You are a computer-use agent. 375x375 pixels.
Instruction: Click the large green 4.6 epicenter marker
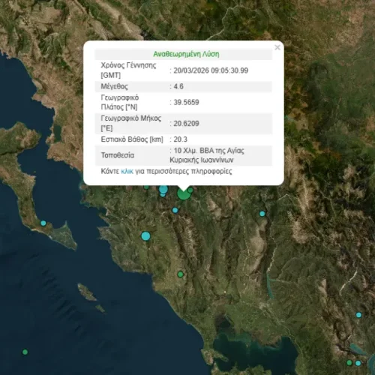[x=184, y=193]
